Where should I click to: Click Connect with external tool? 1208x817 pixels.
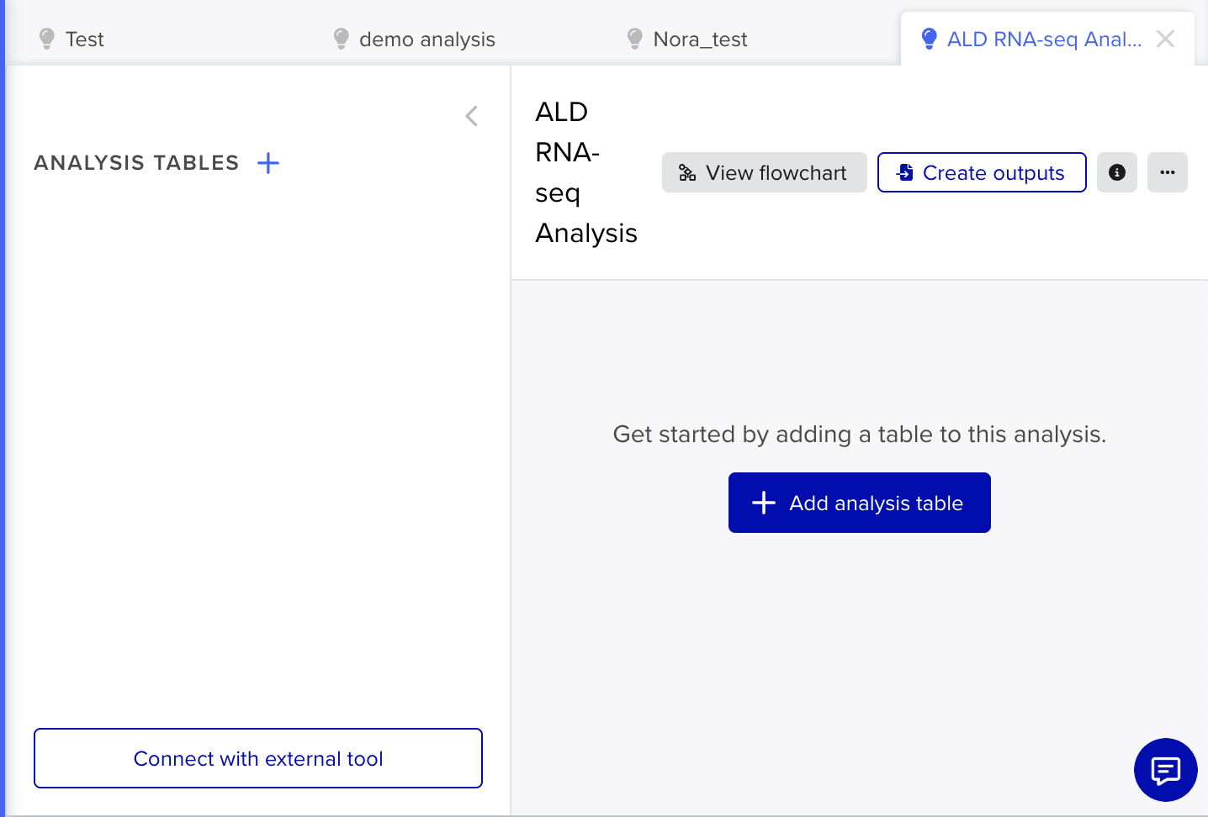click(x=258, y=758)
